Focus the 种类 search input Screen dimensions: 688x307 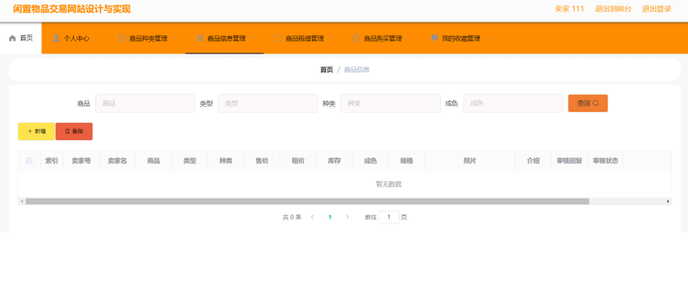[x=391, y=103]
